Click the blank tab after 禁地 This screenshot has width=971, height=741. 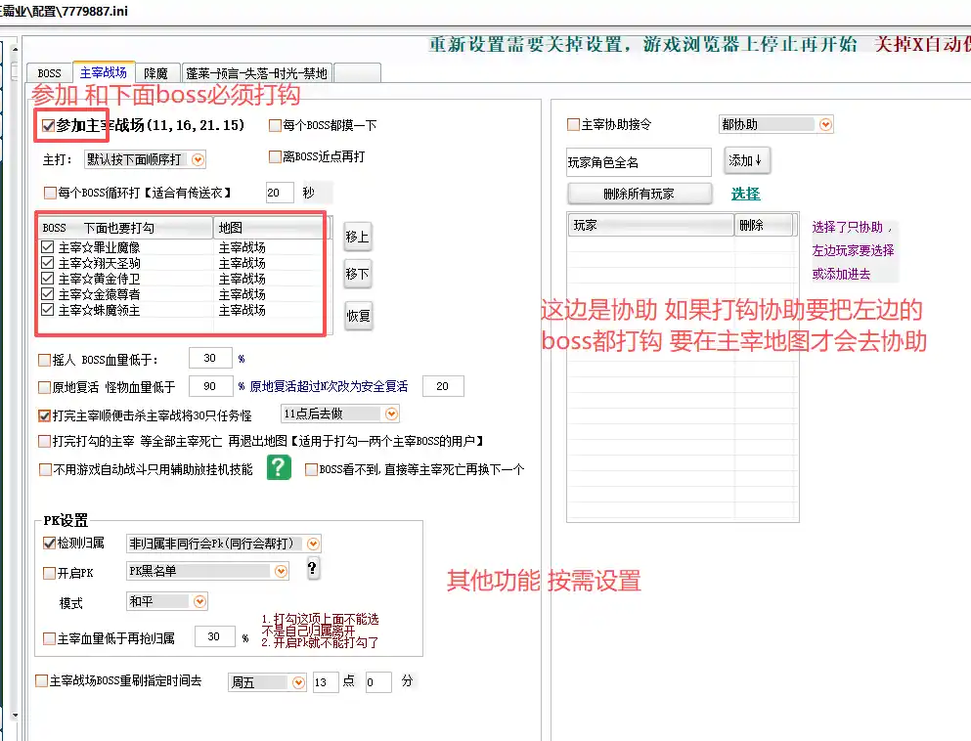point(357,73)
